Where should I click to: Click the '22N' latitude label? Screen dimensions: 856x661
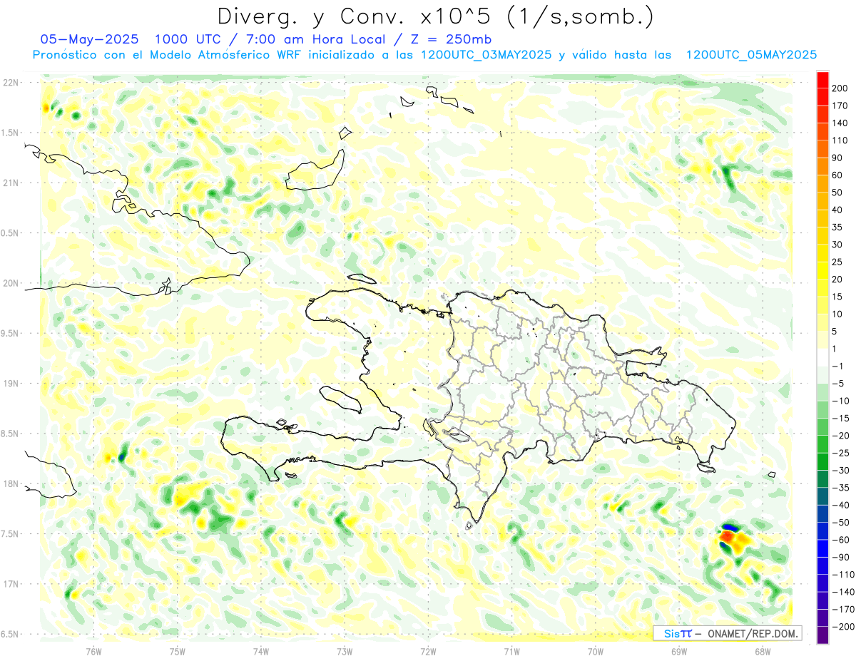pos(11,83)
